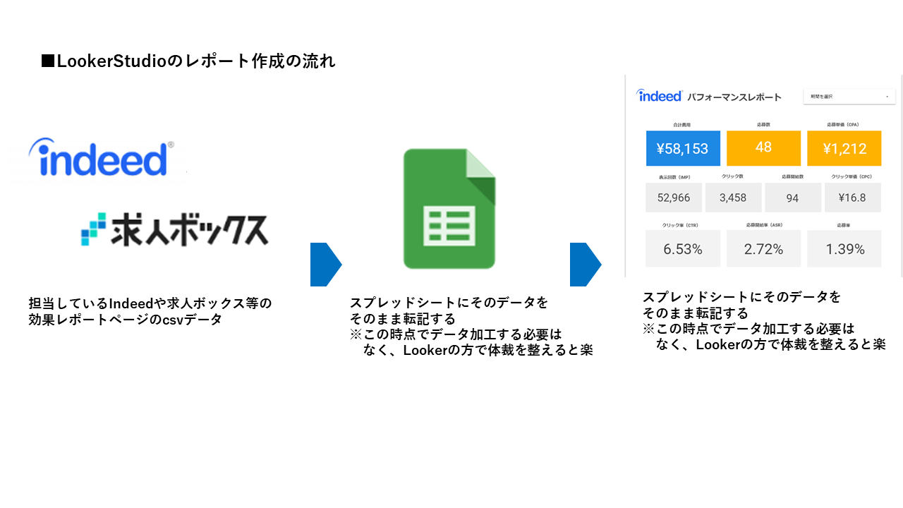Click the orange 48 applications card
The image size is (903, 508).
click(x=763, y=148)
